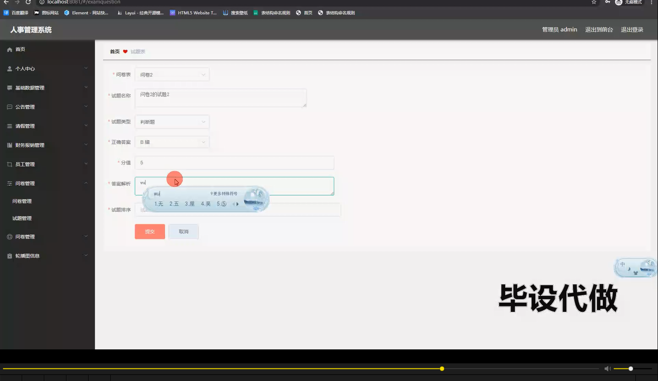
Task: Click the heart icon in the breadcrumb
Action: [125, 51]
